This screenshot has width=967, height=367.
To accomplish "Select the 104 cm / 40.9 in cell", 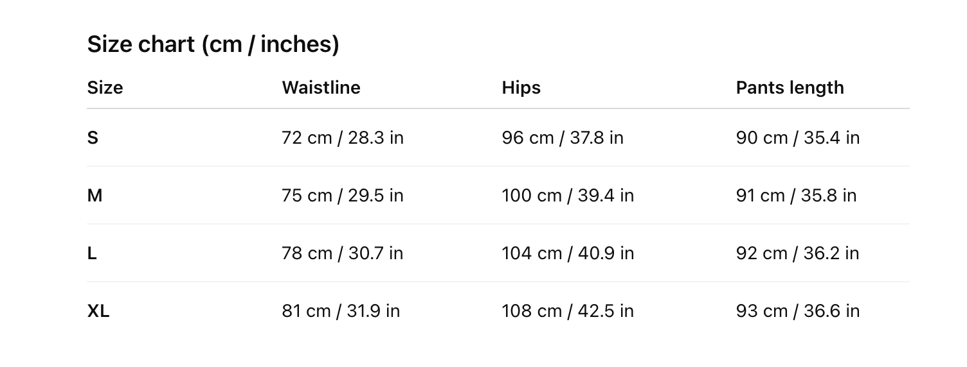I will (568, 253).
